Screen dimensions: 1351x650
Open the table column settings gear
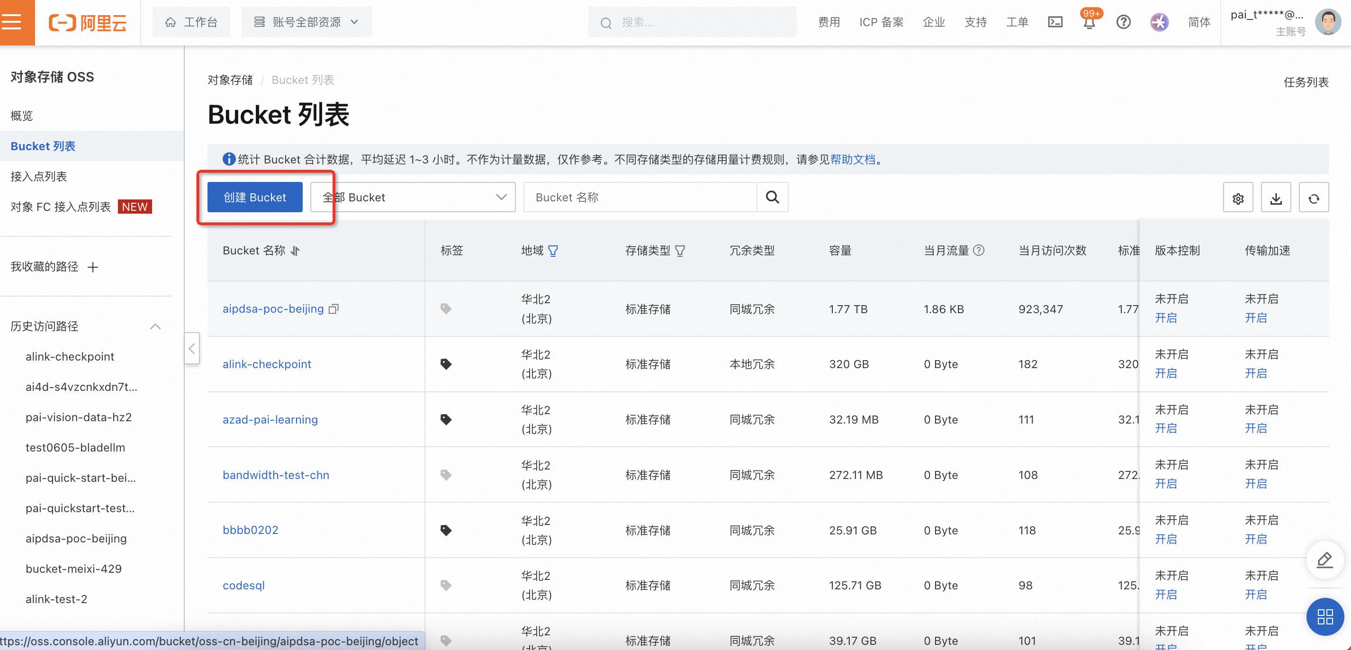(1238, 198)
